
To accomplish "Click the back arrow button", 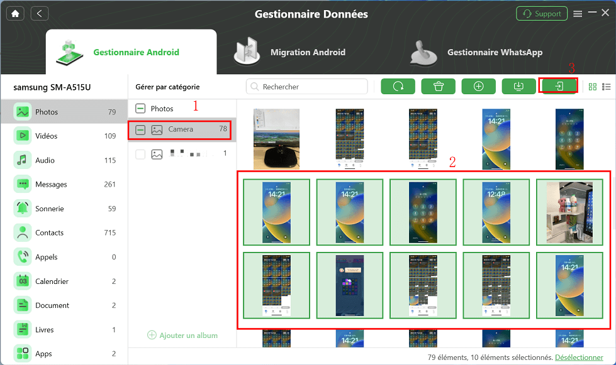I will [x=39, y=14].
